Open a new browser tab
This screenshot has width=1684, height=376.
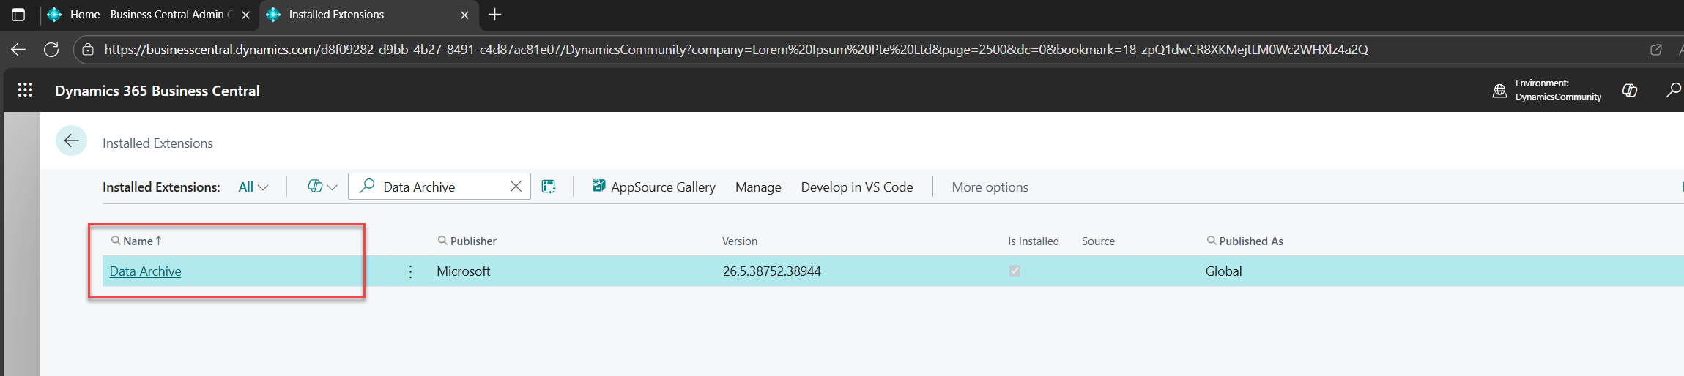point(495,15)
